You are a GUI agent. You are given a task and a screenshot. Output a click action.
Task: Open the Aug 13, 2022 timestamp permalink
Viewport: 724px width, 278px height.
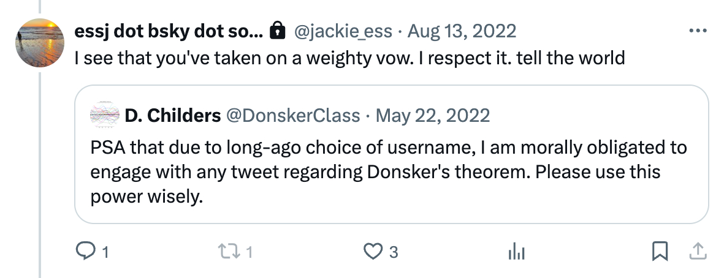pos(462,31)
